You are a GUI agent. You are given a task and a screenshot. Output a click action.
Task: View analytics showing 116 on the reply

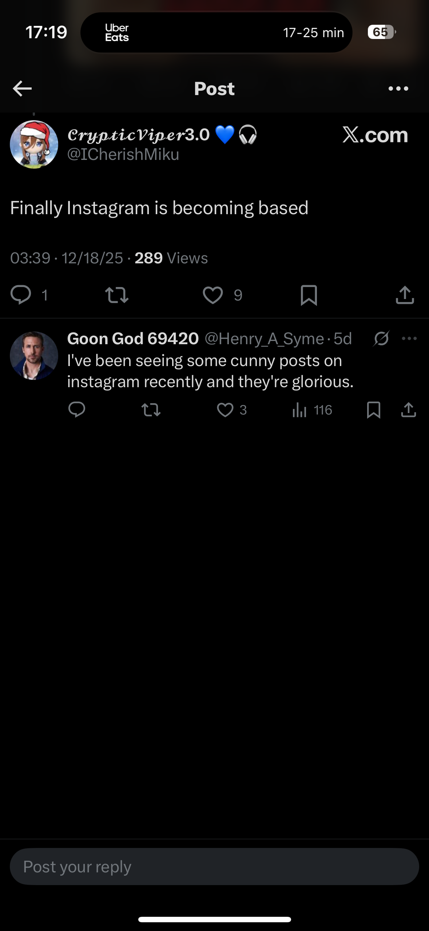(x=299, y=410)
